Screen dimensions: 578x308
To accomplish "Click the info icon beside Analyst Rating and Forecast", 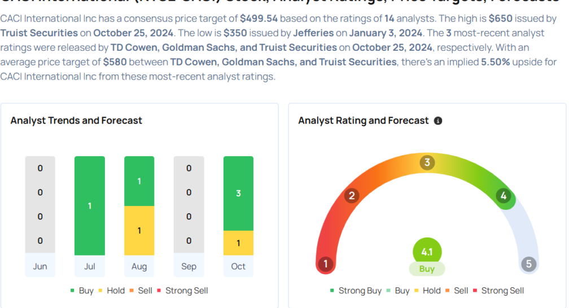I will click(438, 121).
